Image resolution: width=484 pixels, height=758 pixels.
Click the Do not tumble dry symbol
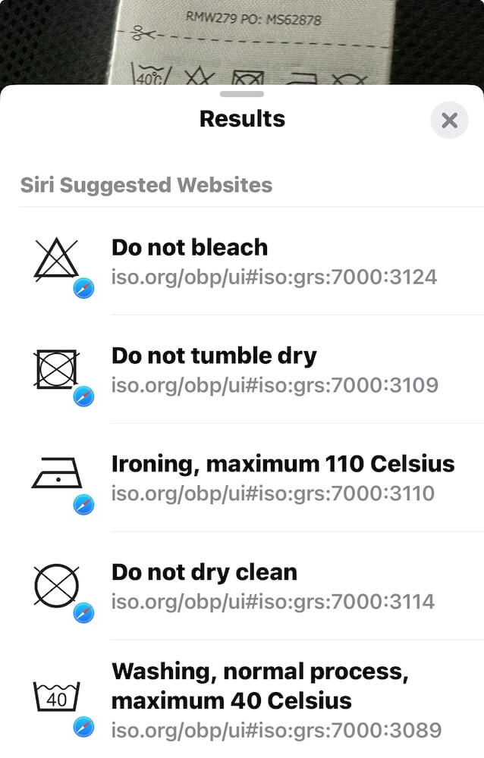tap(56, 368)
